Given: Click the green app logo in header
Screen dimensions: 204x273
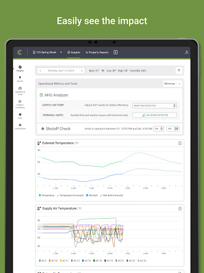Looking at the screenshot, I should click(20, 52).
